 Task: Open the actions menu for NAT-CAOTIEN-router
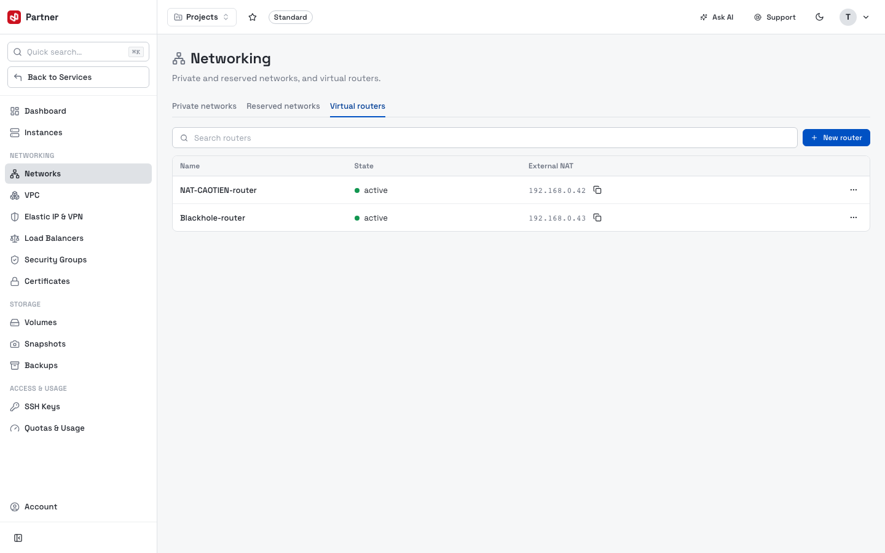(854, 190)
